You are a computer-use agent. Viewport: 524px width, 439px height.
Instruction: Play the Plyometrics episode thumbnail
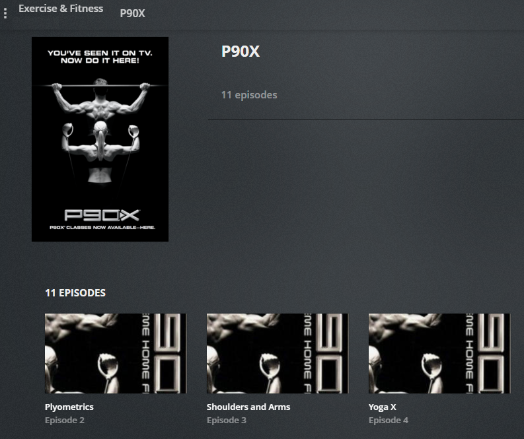pyautogui.click(x=116, y=353)
